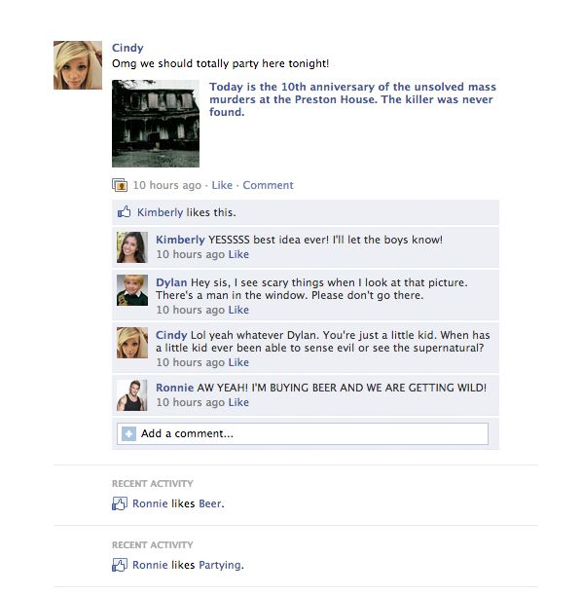Like the main post by Cindy
The height and width of the screenshot is (595, 581).
tap(222, 185)
